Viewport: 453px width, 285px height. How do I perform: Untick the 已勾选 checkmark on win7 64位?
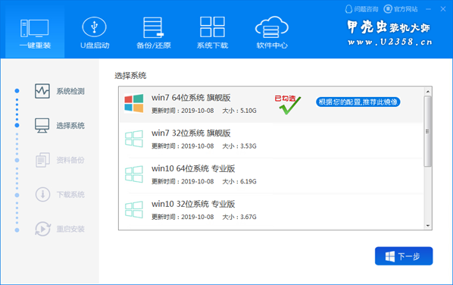(288, 105)
